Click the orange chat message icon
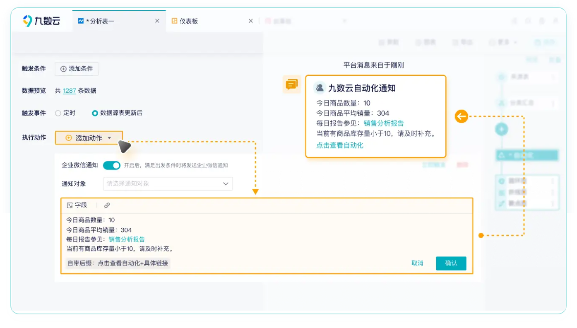The height and width of the screenshot is (328, 577). (291, 84)
